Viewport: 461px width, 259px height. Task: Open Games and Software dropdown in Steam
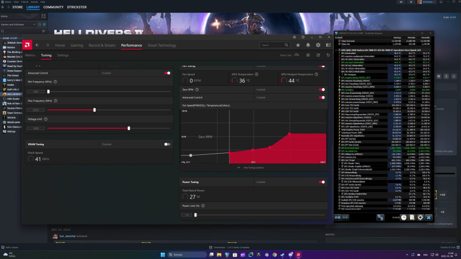[18, 24]
